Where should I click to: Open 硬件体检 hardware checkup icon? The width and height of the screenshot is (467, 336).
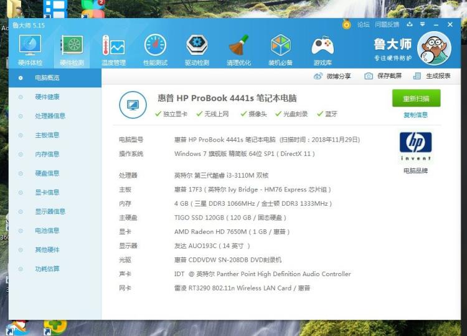[30, 50]
